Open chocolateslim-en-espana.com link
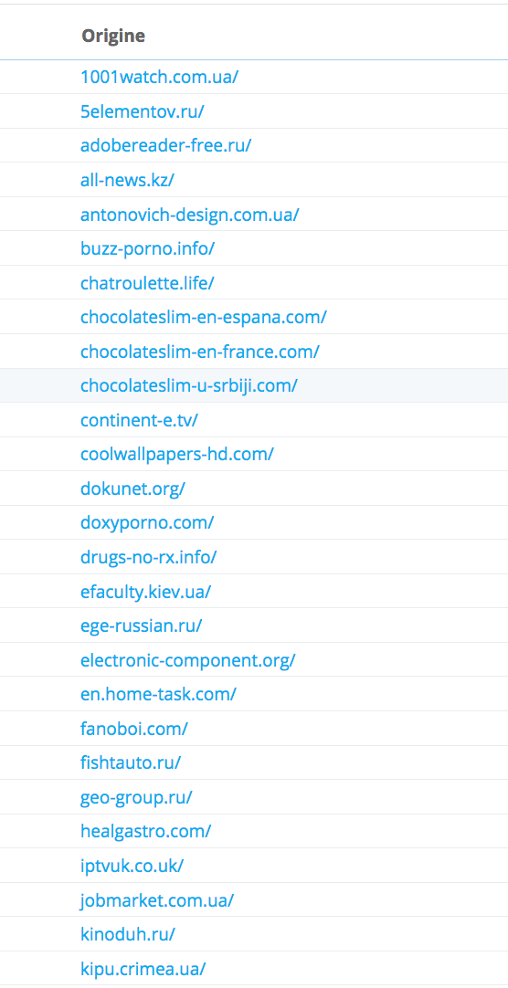 point(204,317)
